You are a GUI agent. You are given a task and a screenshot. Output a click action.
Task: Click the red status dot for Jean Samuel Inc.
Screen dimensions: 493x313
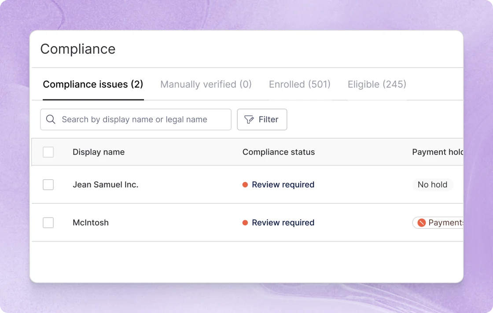pos(245,185)
